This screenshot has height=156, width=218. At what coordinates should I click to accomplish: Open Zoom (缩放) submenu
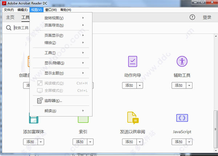pos(61,42)
